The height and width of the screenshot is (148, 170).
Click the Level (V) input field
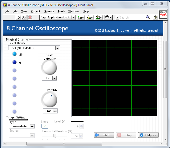coord(67,126)
